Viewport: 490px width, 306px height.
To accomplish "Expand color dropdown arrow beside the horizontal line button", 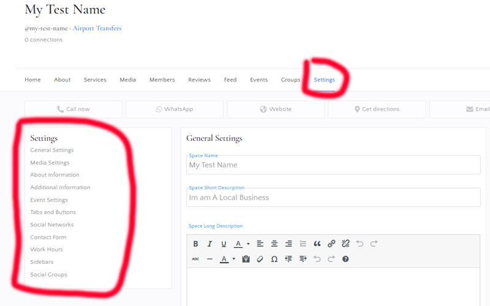I will (233, 259).
